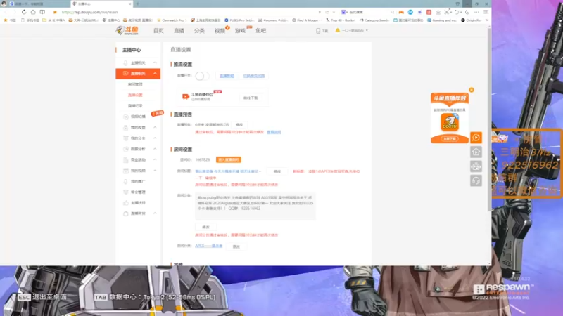563x316 pixels.
Task: Collapse the highlighted 直播相关 section chevron
Action: tap(155, 74)
